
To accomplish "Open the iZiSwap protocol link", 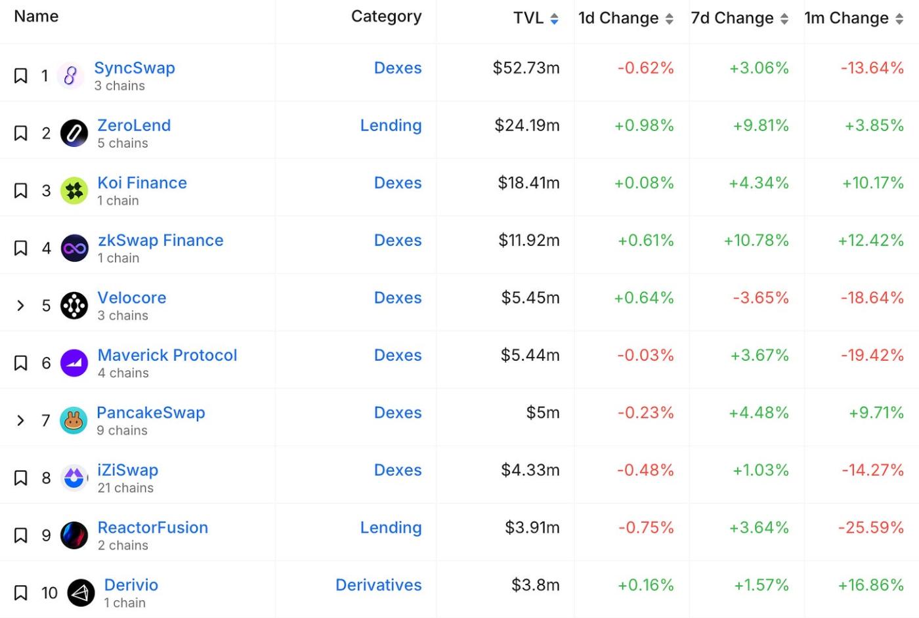I will 128,470.
